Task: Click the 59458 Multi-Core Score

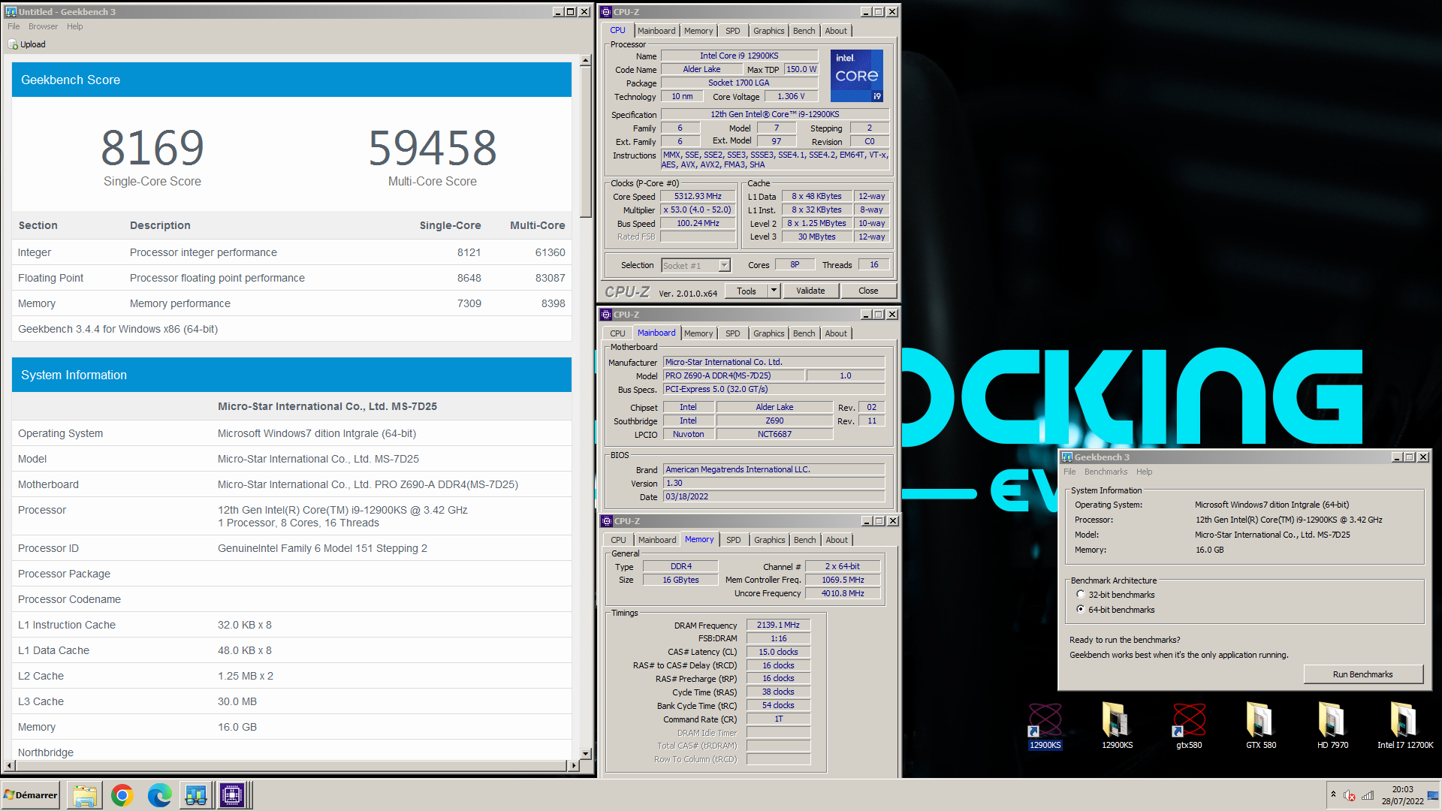Action: coord(433,147)
